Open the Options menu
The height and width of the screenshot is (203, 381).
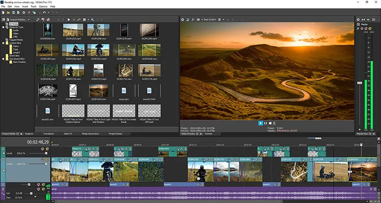click(x=43, y=6)
